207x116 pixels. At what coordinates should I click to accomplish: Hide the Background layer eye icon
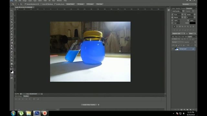click(x=173, y=49)
